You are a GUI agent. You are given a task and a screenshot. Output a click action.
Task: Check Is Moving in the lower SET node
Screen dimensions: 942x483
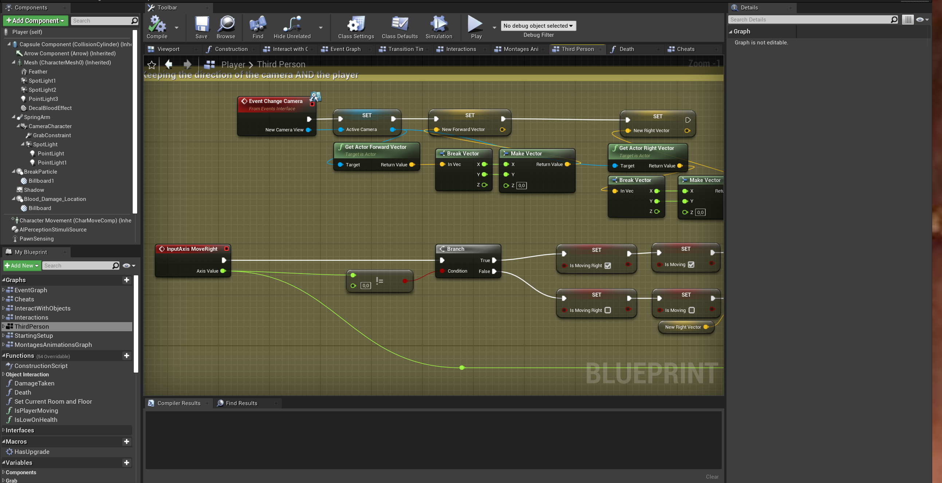click(x=691, y=310)
